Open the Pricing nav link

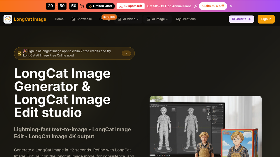pyautogui.click(x=105, y=19)
